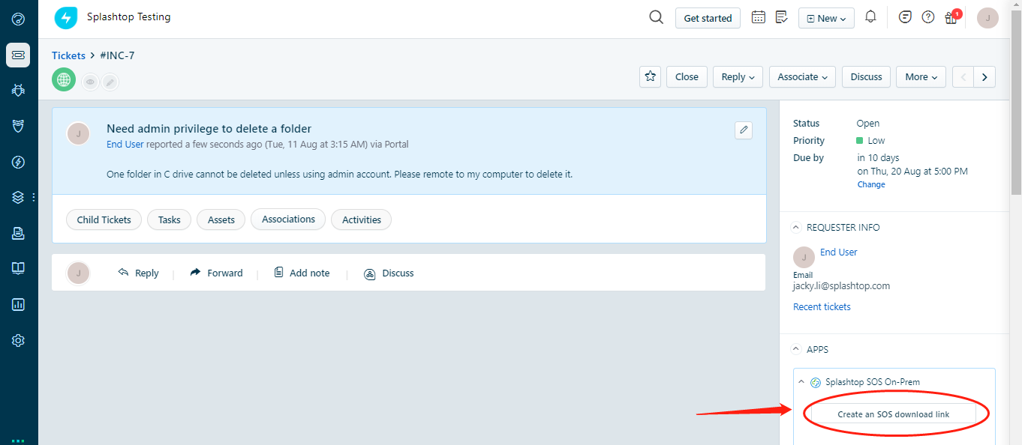1022x445 pixels.
Task: Click the Splashtop Testing workspace name
Action: [x=128, y=16]
